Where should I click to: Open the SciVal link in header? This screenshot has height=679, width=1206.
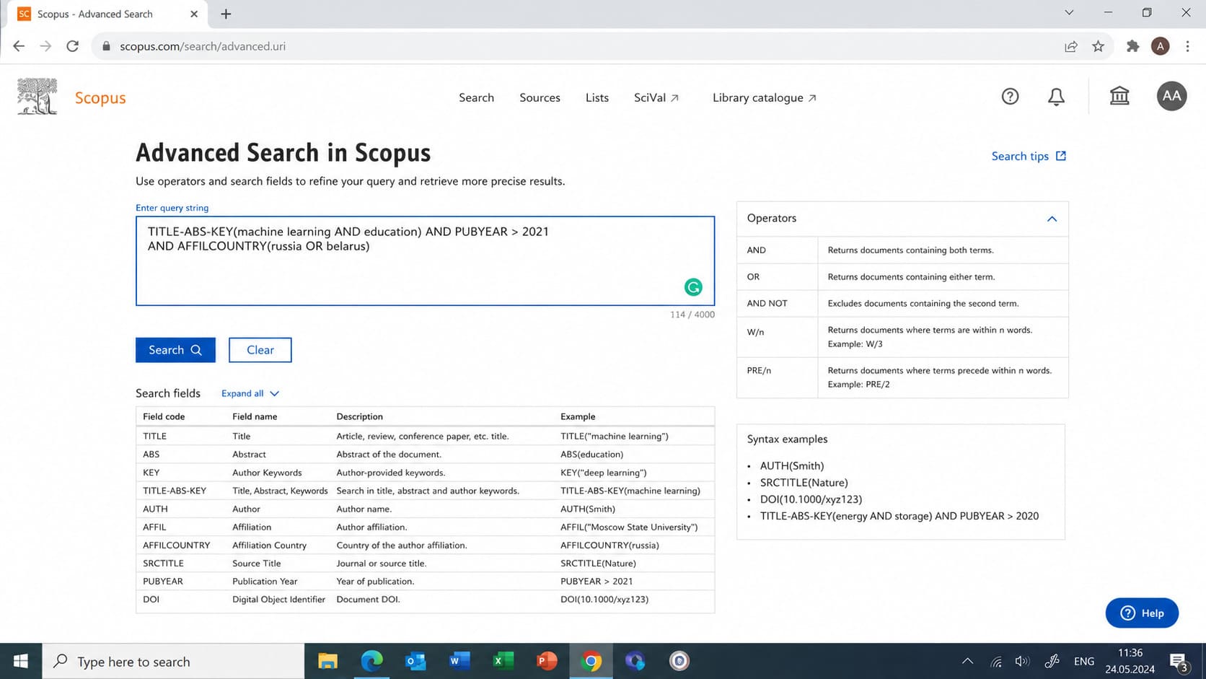[656, 97]
